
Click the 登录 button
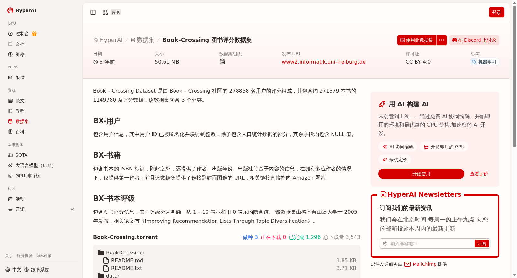[x=497, y=12]
